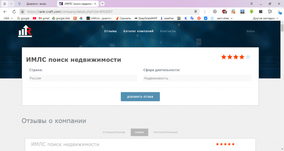Reload the page with the refresh icon
284x151 pixels.
tap(14, 11)
